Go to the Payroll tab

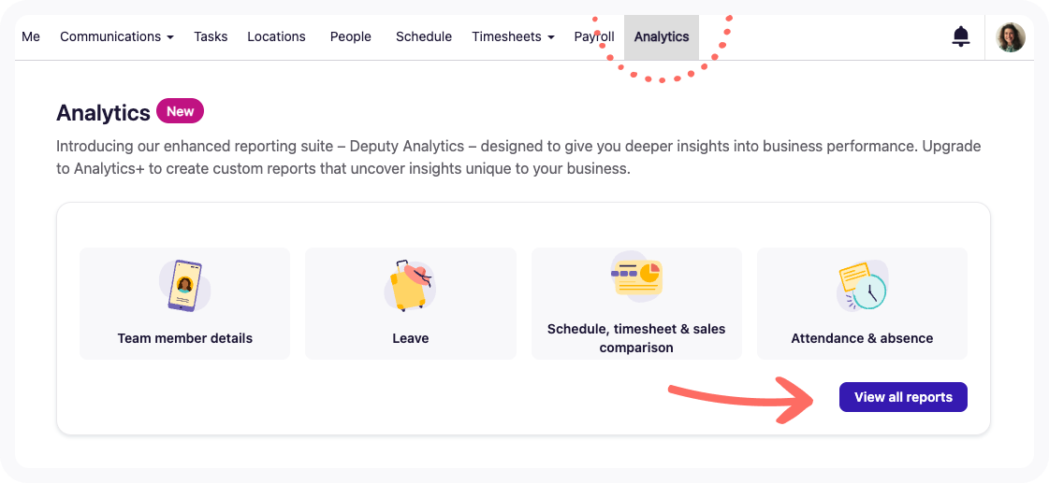(x=594, y=36)
